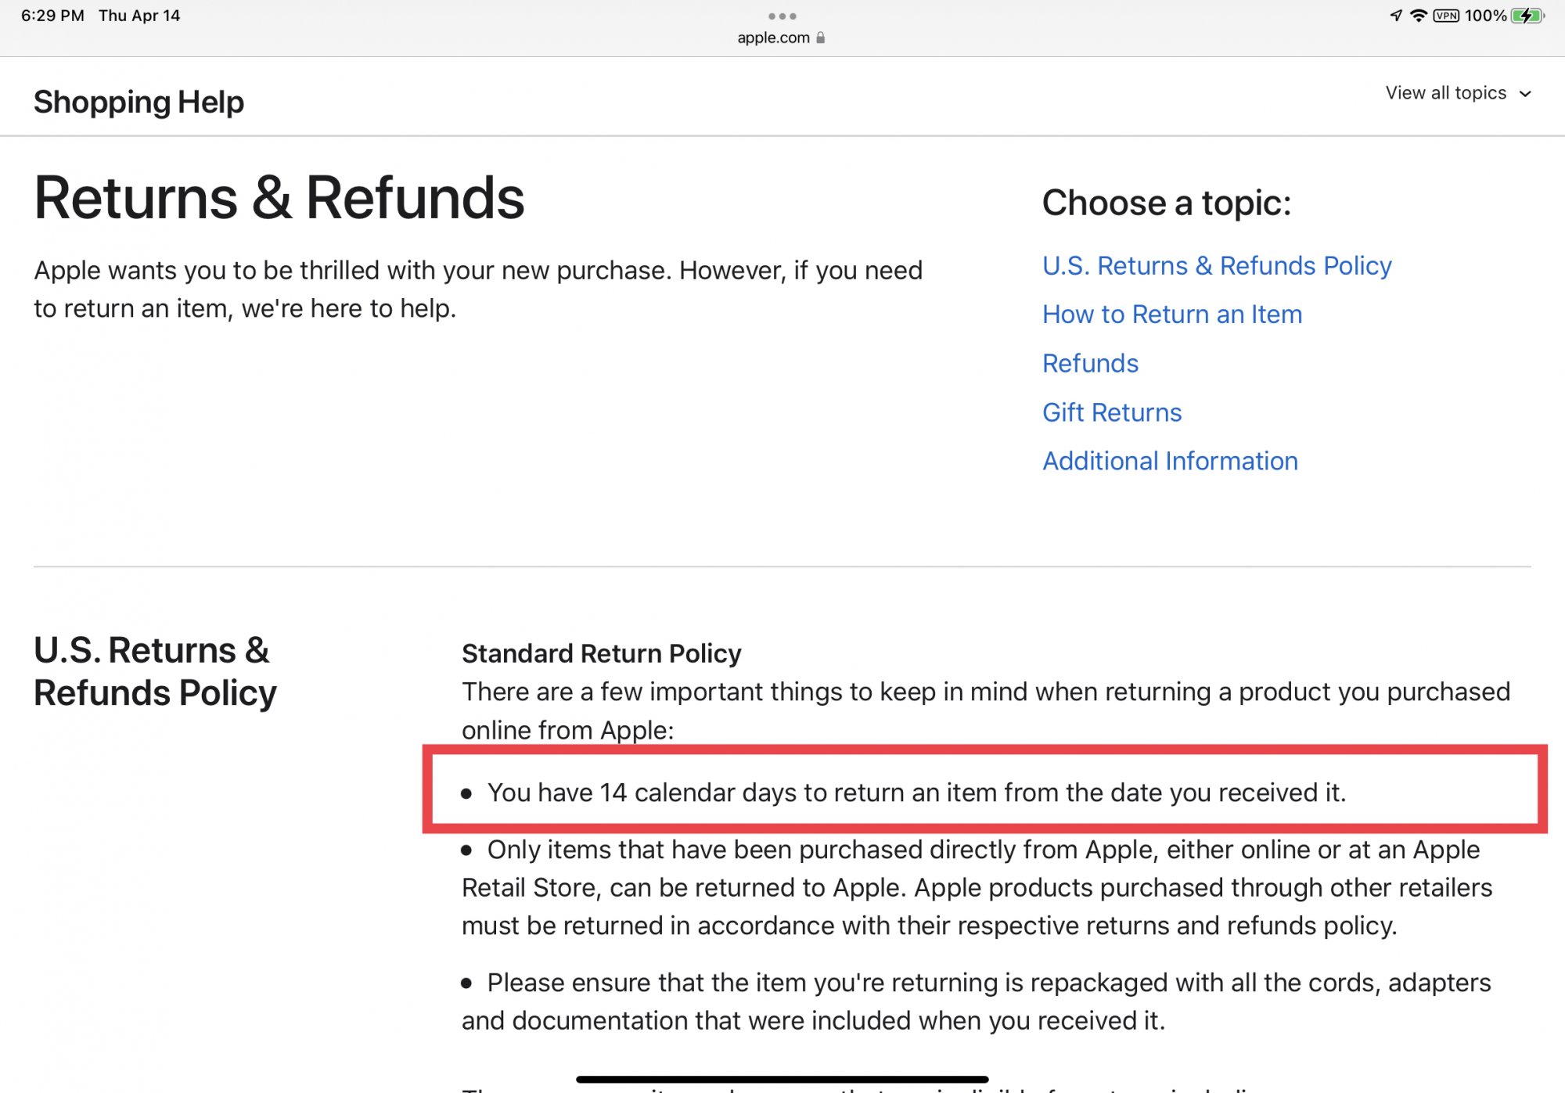
Task: Tap the battery charging icon
Action: pos(1527,16)
